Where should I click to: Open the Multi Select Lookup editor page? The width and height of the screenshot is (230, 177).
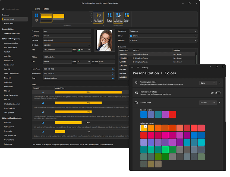coord(11,47)
